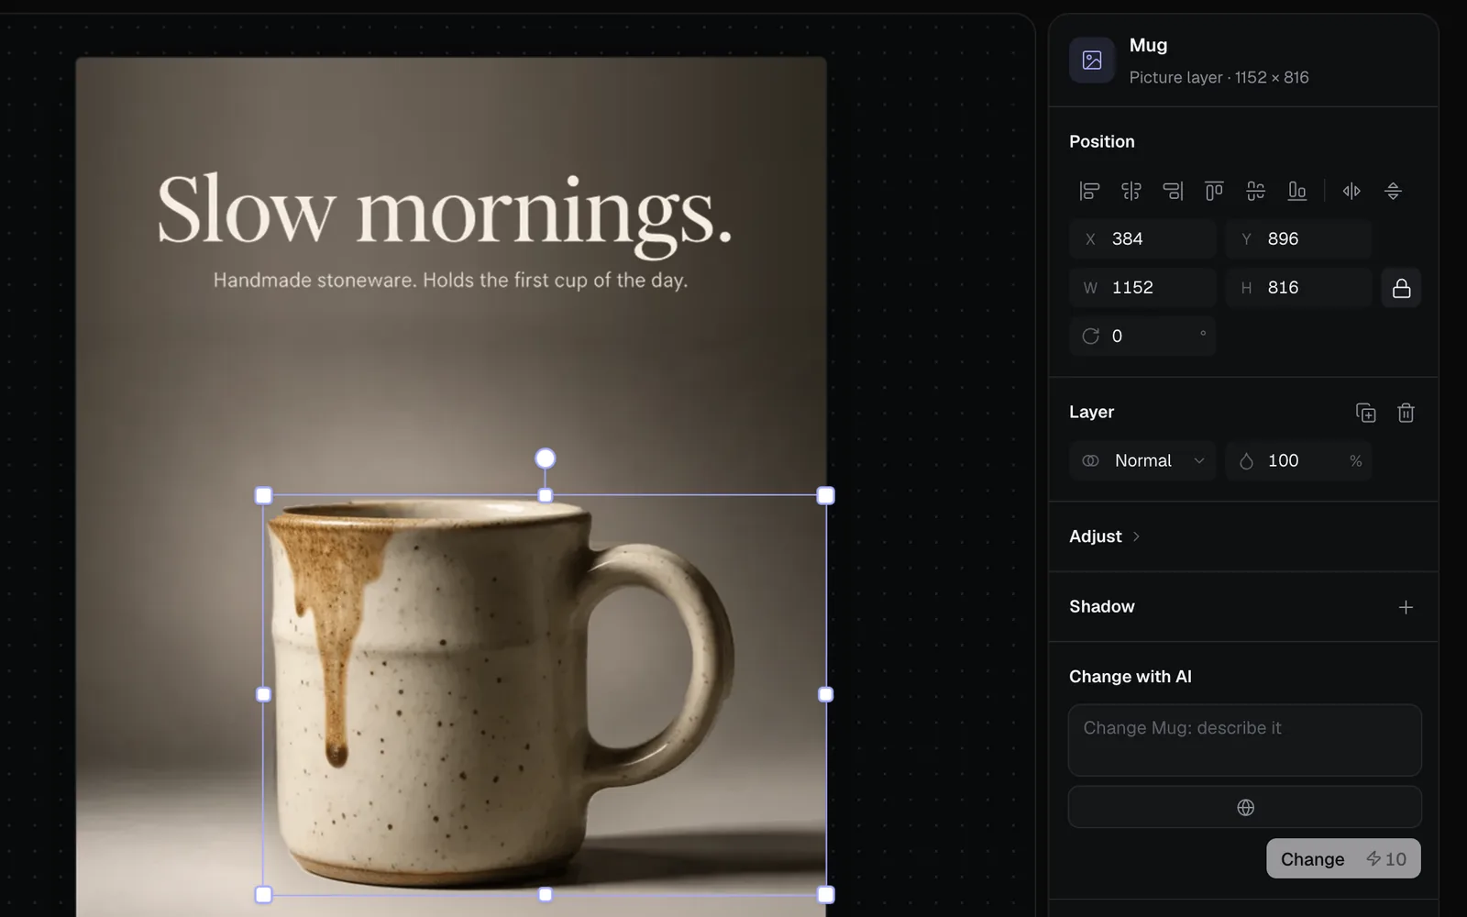The image size is (1467, 917).
Task: Edit the width field 1152
Action: (1142, 288)
